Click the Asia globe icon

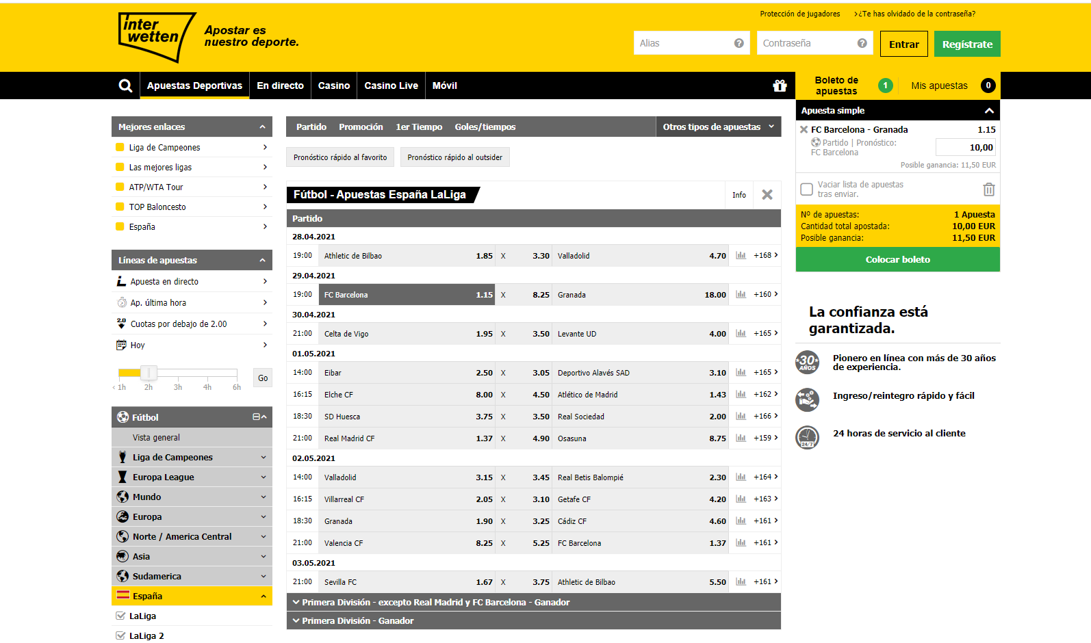(123, 556)
